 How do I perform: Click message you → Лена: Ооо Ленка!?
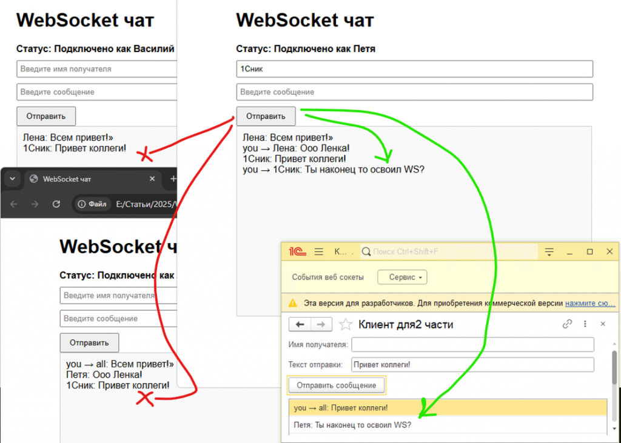296,148
